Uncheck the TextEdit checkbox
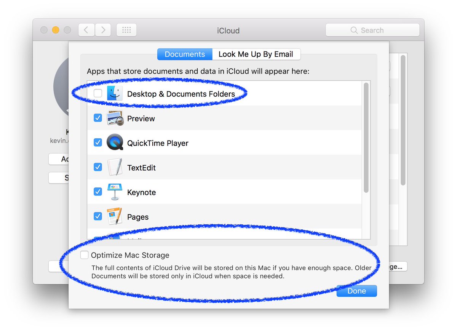This screenshot has height=331, width=457. [x=98, y=167]
